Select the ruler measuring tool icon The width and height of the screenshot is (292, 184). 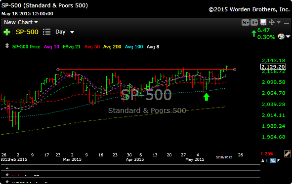coord(288,154)
